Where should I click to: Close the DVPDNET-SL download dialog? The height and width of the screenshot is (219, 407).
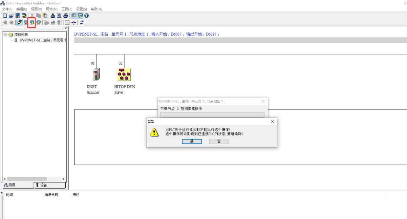pos(263,101)
